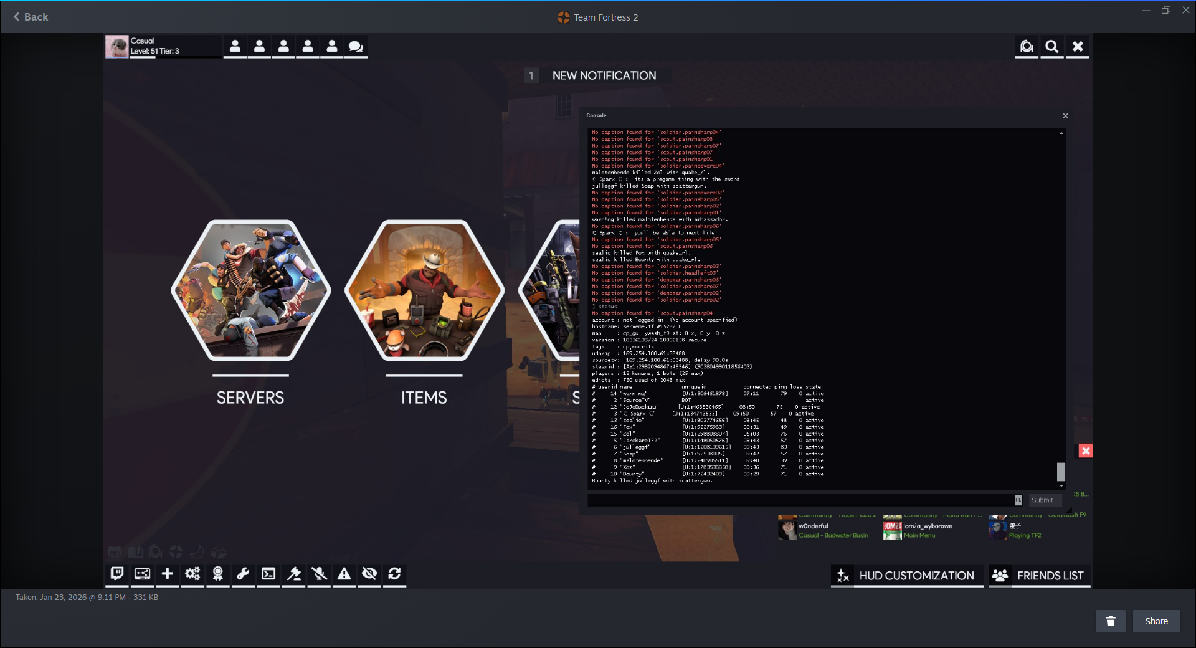Click the Twitch icon in bottom toolbar
Viewport: 1196px width, 648px height.
coord(116,574)
